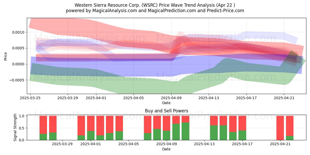Viewport: 310px width, 155px height.
Task: Click 2025-04-01 under the Buy and Sell chart
Action: 91,144
